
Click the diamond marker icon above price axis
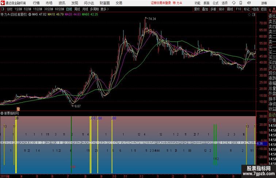tap(249, 15)
